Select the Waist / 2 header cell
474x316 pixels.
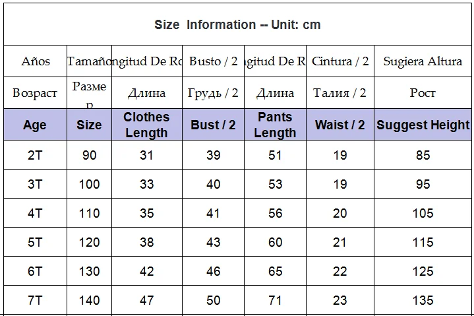coord(340,125)
